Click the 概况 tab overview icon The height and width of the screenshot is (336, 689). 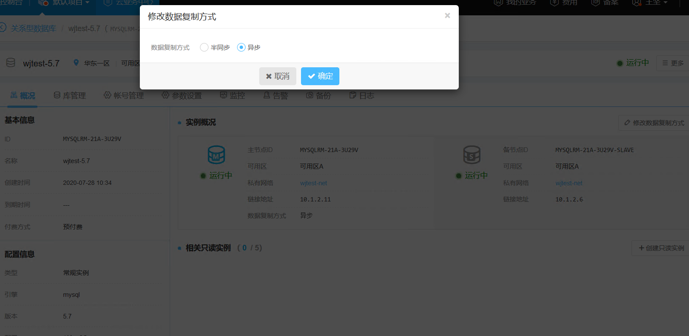(x=14, y=95)
